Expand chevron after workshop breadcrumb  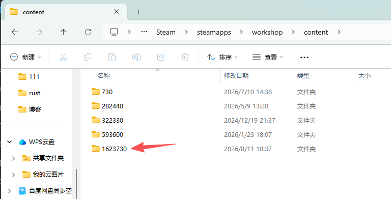(293, 32)
